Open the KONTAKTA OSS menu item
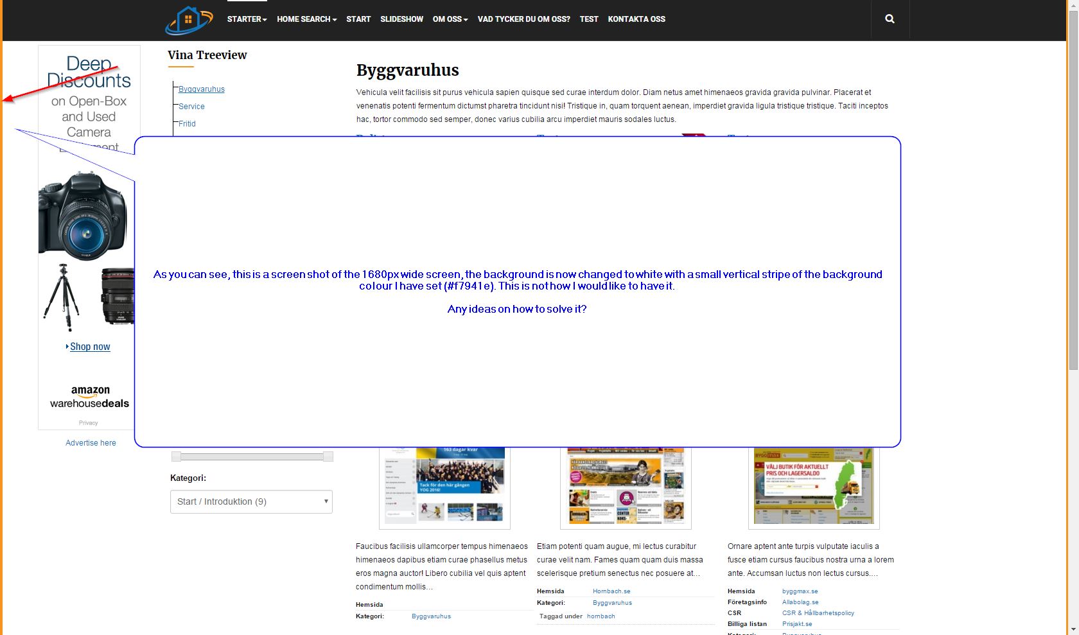 tap(636, 19)
